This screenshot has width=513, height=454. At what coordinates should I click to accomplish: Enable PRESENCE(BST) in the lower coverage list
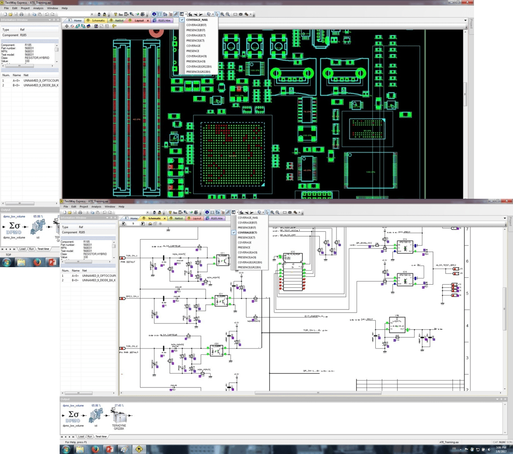coord(247,228)
